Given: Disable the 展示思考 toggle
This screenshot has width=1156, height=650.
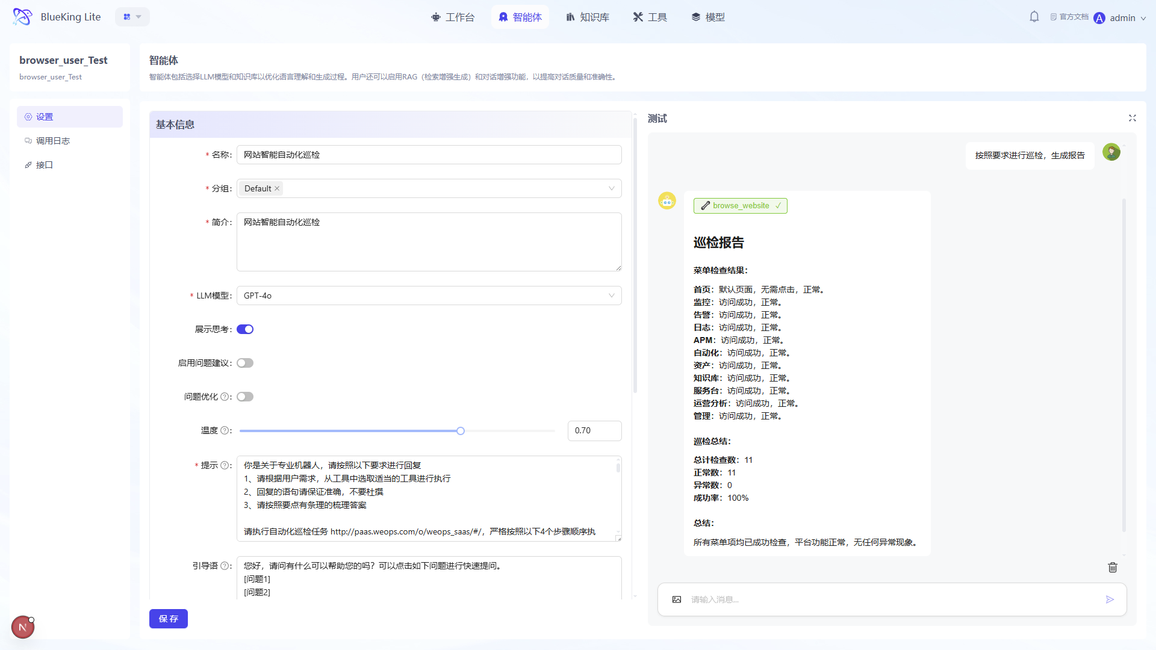Looking at the screenshot, I should point(245,329).
